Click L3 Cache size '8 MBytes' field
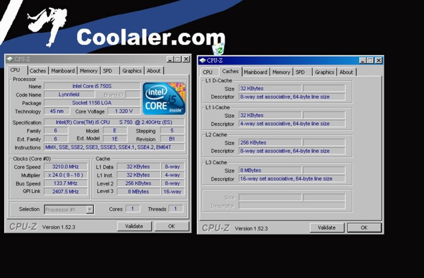The width and height of the screenshot is (424, 278). (270, 170)
